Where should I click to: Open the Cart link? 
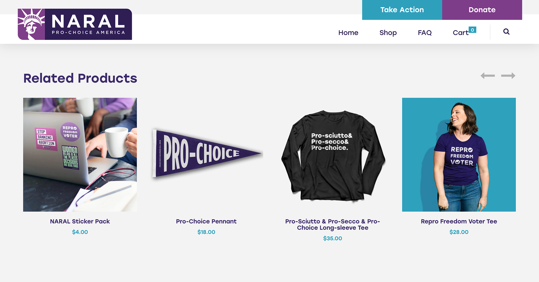[x=460, y=33]
